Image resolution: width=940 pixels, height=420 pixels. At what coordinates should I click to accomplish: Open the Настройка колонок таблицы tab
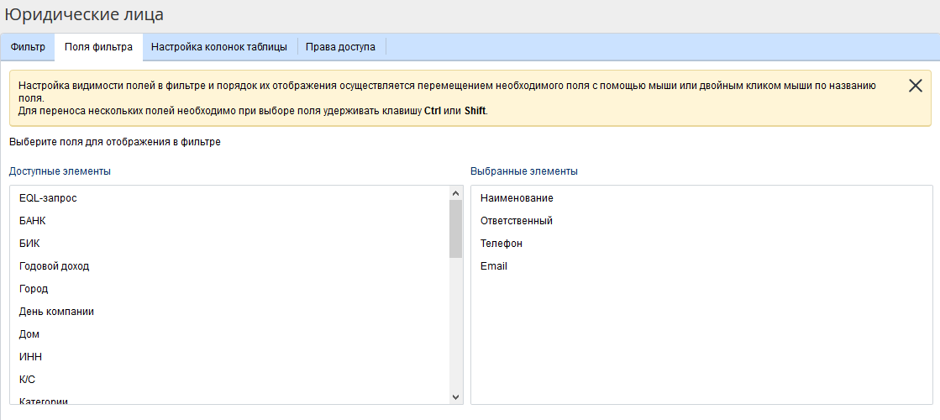[x=219, y=47]
